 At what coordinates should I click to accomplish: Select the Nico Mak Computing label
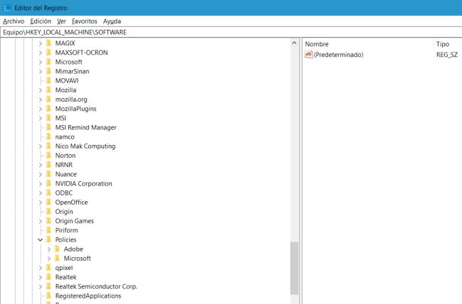tap(85, 146)
